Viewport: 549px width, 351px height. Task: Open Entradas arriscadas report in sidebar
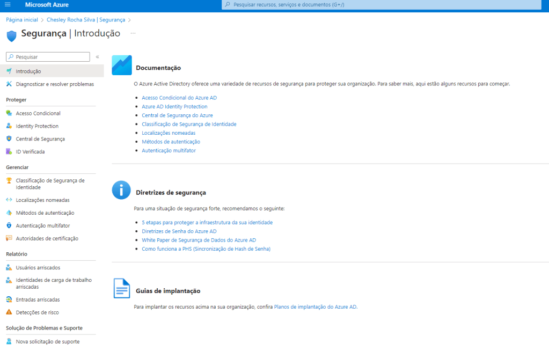pos(38,299)
